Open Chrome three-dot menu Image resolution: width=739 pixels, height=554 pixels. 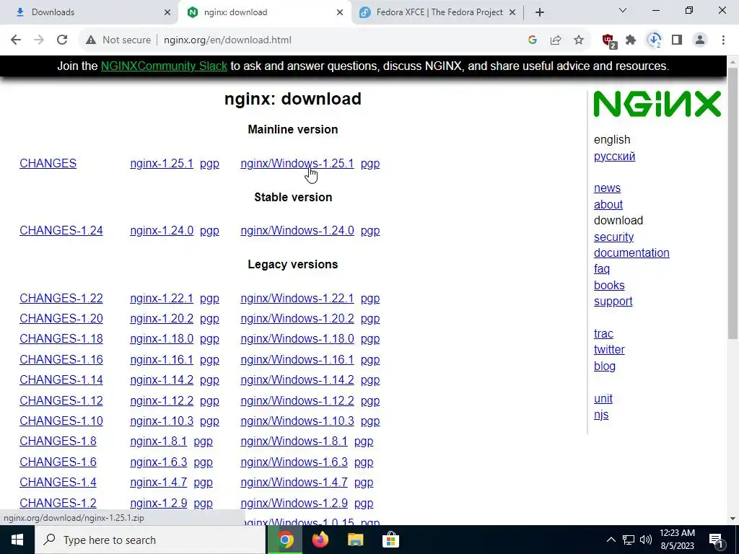click(723, 40)
